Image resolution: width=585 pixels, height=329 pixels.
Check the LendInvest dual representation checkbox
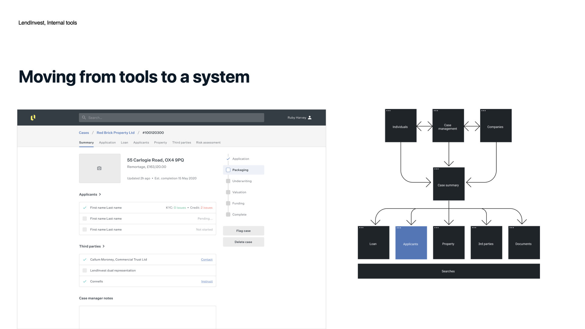tap(84, 270)
